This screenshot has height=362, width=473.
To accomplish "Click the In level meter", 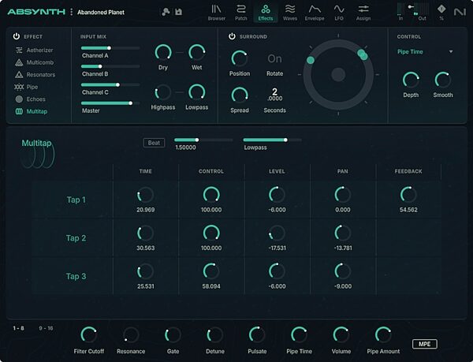I will (x=400, y=9).
